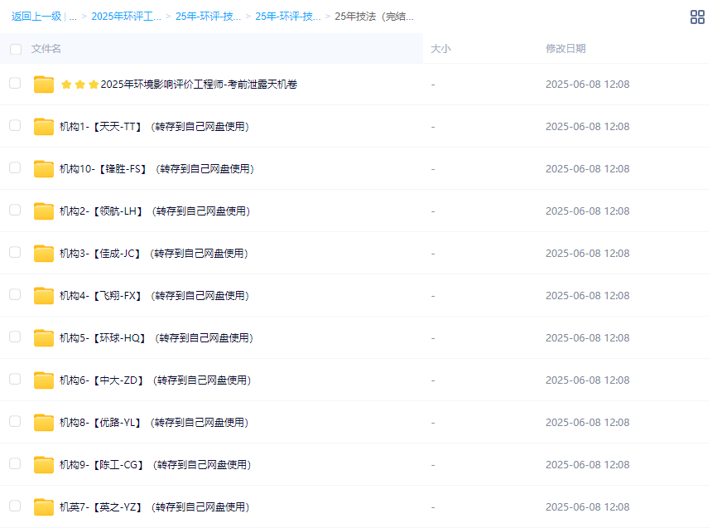Image resolution: width=722 pixels, height=528 pixels.
Task: Click modified date of 机英7-【英之-YZ】 row
Action: (588, 507)
